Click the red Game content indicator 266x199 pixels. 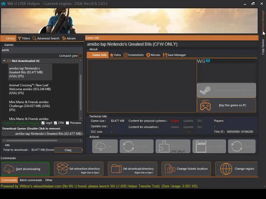point(175,121)
